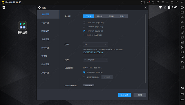Open operation recorder icon in sidebar
The image size is (185, 105).
(182, 32)
